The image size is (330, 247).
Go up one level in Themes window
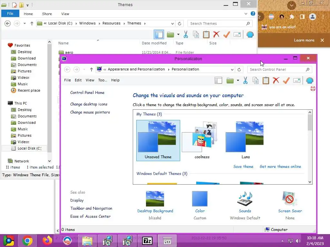[x=32, y=23]
